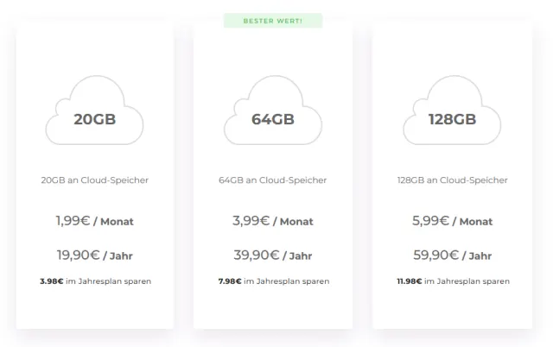
Task: Click 64GB an Cloud-Speicher description
Action: [x=273, y=180]
